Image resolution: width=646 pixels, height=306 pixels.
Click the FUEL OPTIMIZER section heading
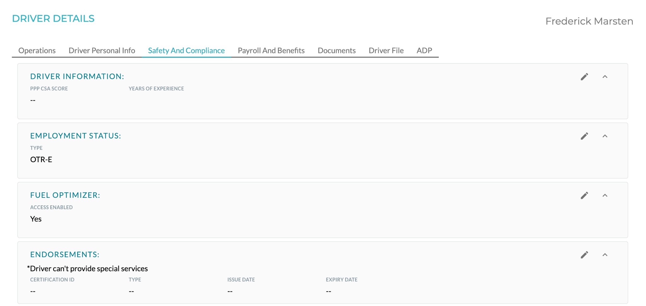point(65,195)
